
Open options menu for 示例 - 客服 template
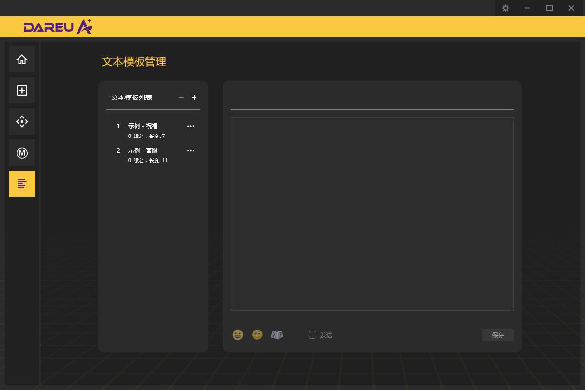tap(191, 150)
